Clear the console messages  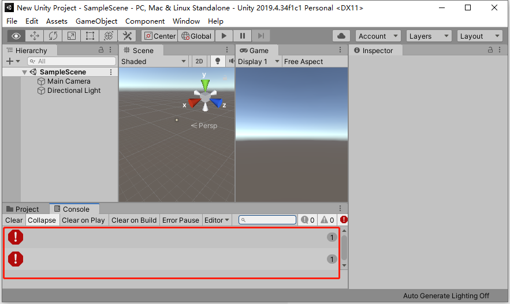click(14, 220)
